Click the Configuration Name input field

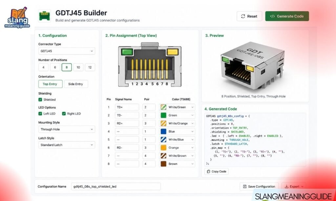click(x=116, y=187)
